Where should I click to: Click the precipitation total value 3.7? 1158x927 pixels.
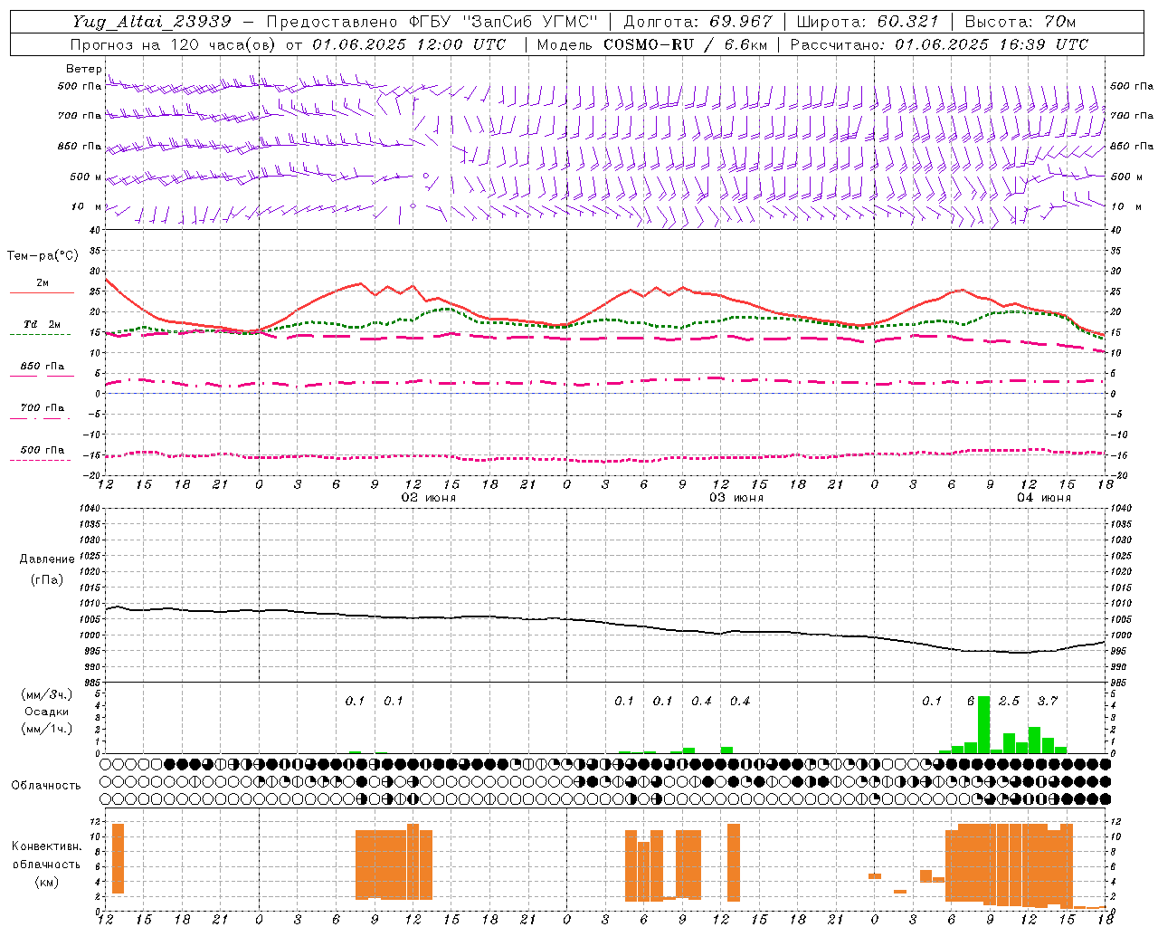(1048, 701)
